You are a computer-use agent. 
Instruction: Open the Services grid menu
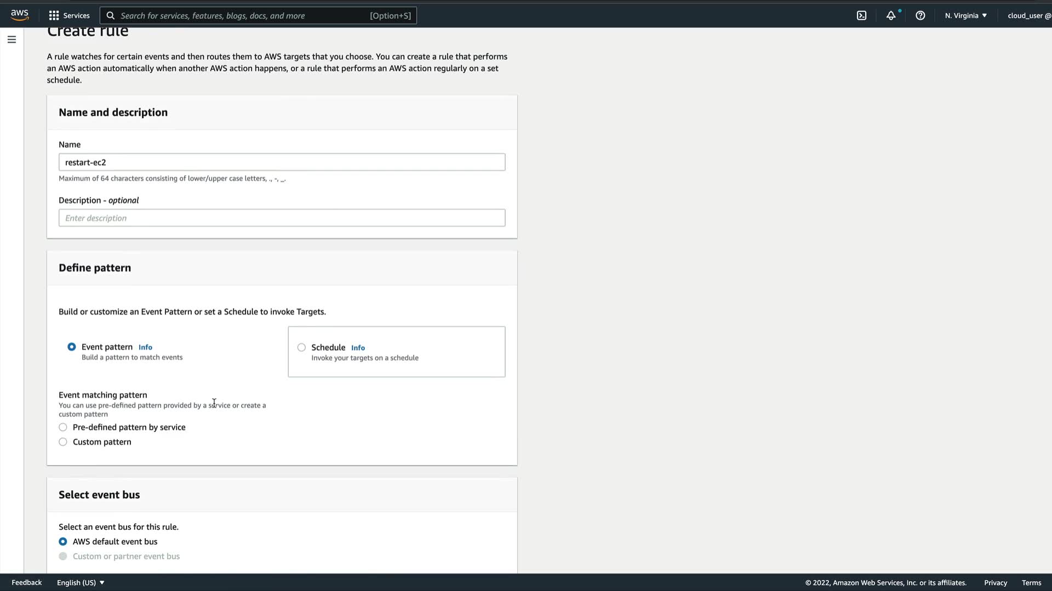[x=69, y=15]
